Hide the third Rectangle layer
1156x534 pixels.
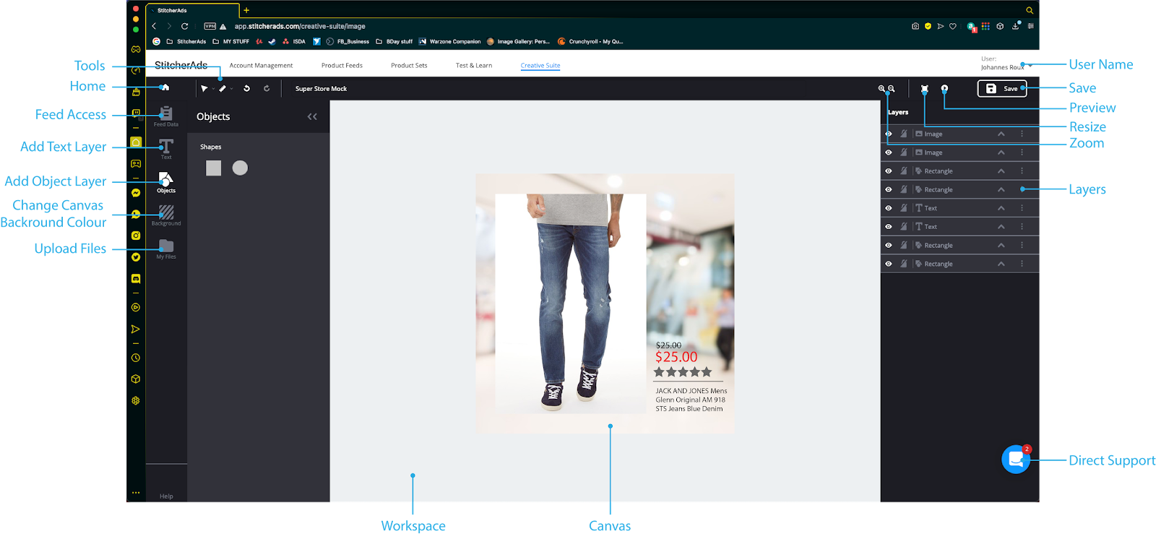889,245
